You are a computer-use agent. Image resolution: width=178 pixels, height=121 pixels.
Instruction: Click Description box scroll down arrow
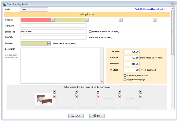click(x=102, y=82)
